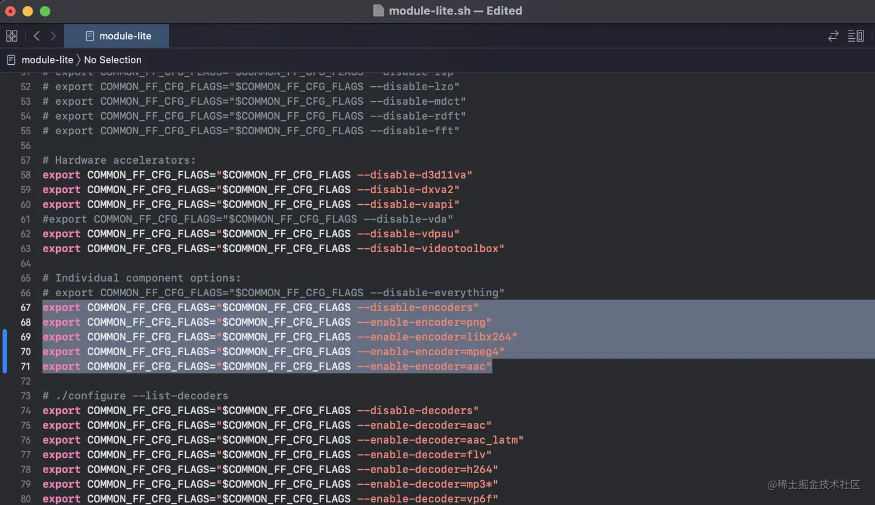Viewport: 875px width, 505px height.
Task: Toggle code review with swap arrows icon
Action: pyautogui.click(x=833, y=36)
